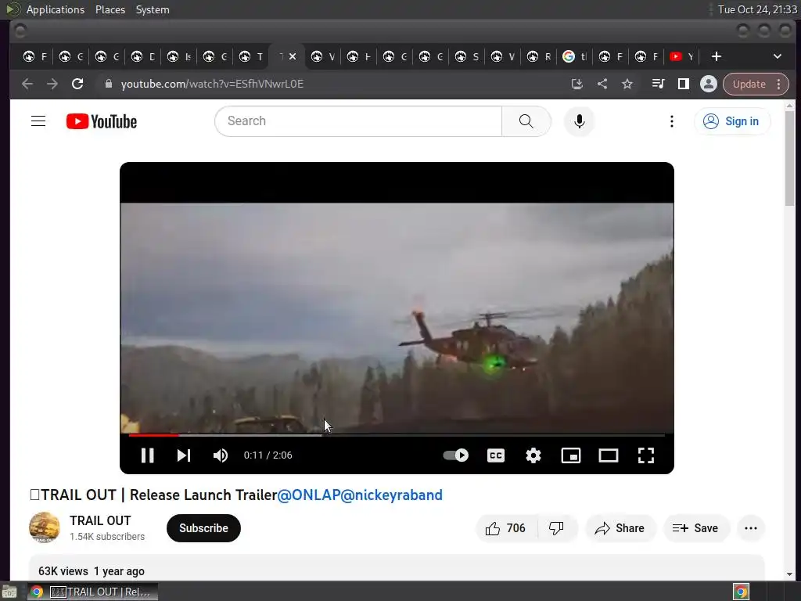The width and height of the screenshot is (801, 601).
Task: Open Chrome profile avatar
Action: click(x=709, y=84)
